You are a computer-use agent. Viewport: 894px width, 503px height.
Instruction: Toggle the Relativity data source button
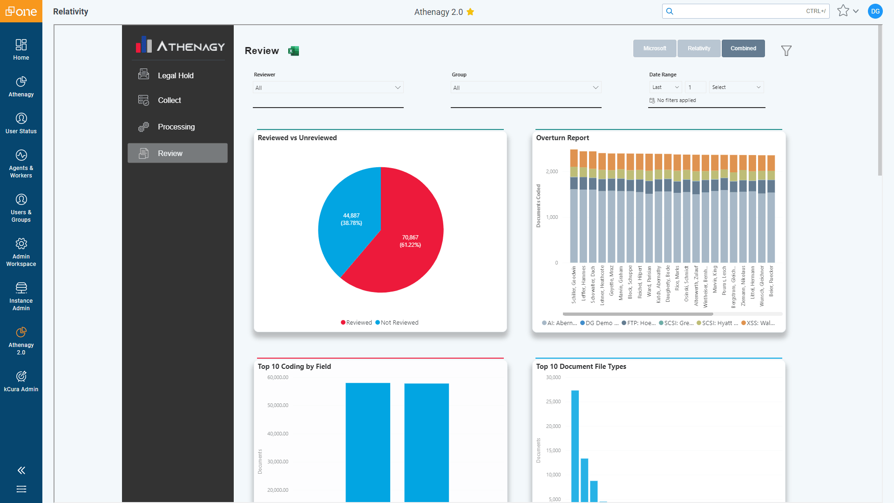tap(699, 48)
